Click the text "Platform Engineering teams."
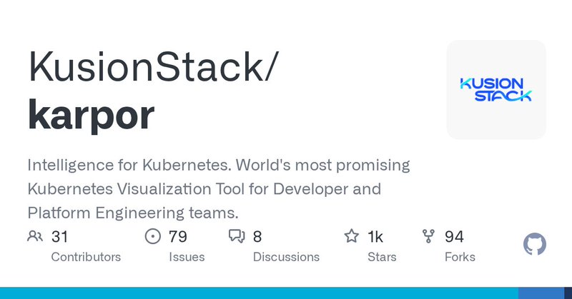Viewport: 572px width, 299px height. pyautogui.click(x=133, y=213)
